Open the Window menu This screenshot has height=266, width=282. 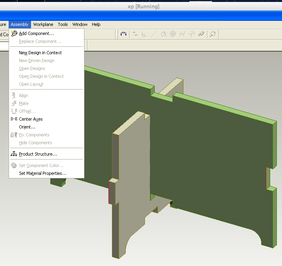[80, 24]
